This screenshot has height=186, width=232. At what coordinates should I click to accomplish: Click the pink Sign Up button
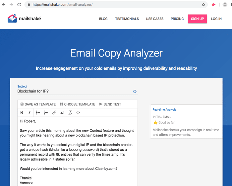(x=198, y=19)
